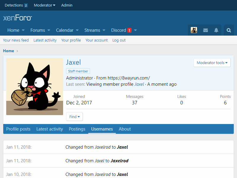Open the inbox envelope icon
This screenshot has width=237, height=178.
click(205, 30)
